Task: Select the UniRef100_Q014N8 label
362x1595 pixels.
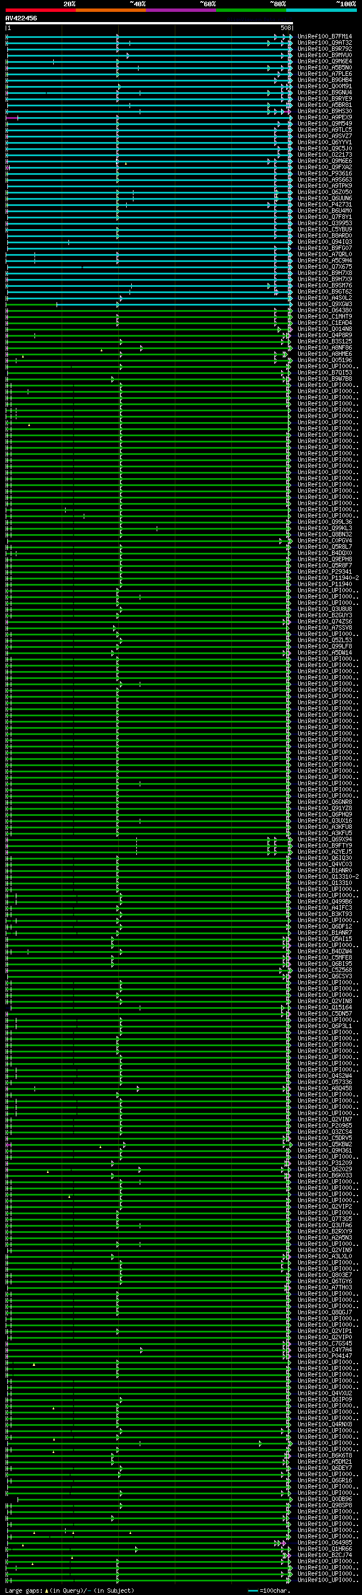Action: tap(324, 329)
